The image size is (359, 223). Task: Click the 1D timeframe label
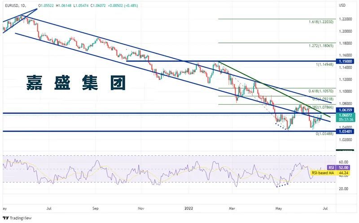[x=23, y=5]
